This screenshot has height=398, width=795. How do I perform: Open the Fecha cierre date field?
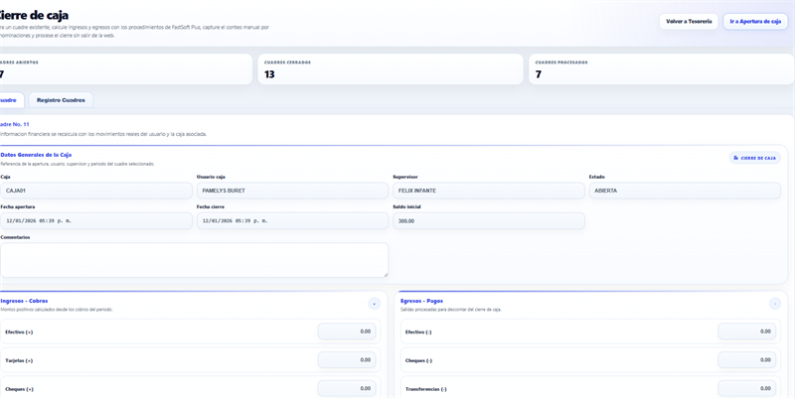(x=292, y=220)
